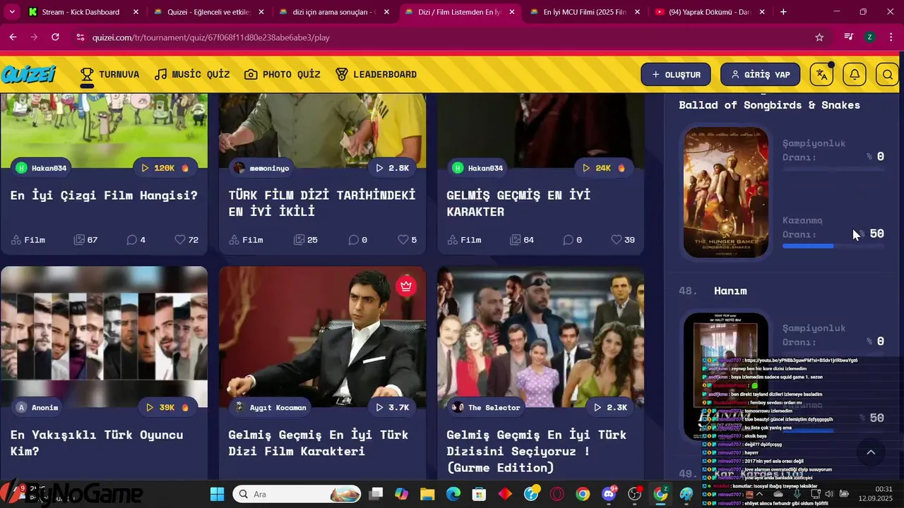Open the Polat Alemdar quiz thumbnail
Viewport: 904px width, 508px height.
coord(322,337)
